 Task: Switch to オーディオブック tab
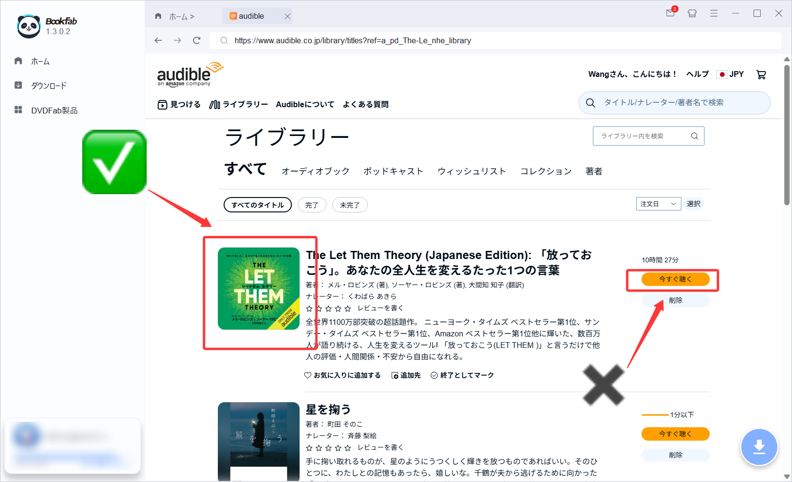coord(315,171)
